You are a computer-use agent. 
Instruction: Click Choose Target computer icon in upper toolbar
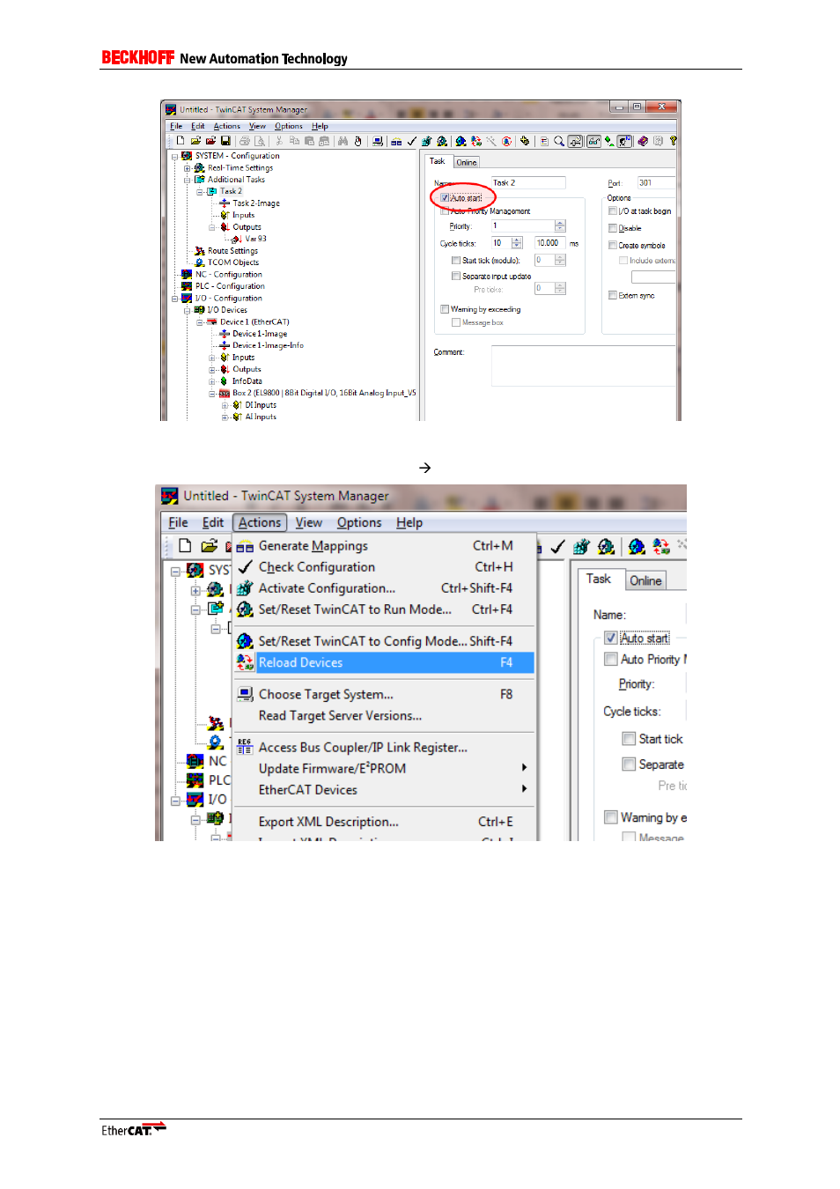point(378,141)
